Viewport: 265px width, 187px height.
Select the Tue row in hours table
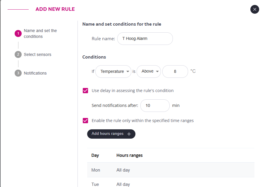pyautogui.click(x=171, y=184)
